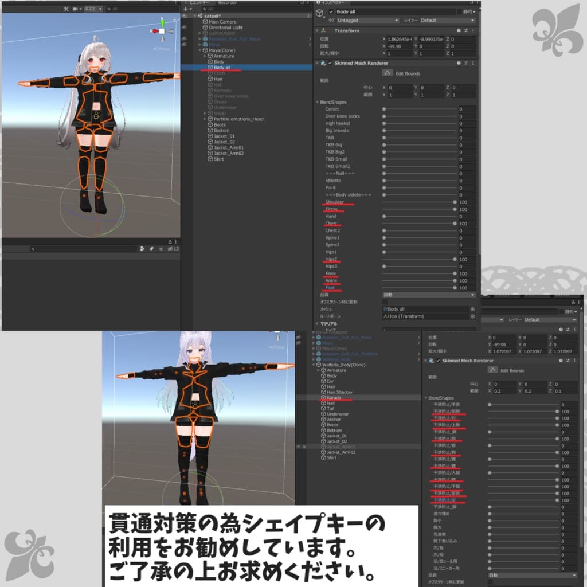Click the Foot blend shape value field
The height and width of the screenshot is (587, 587).
pyautogui.click(x=467, y=288)
